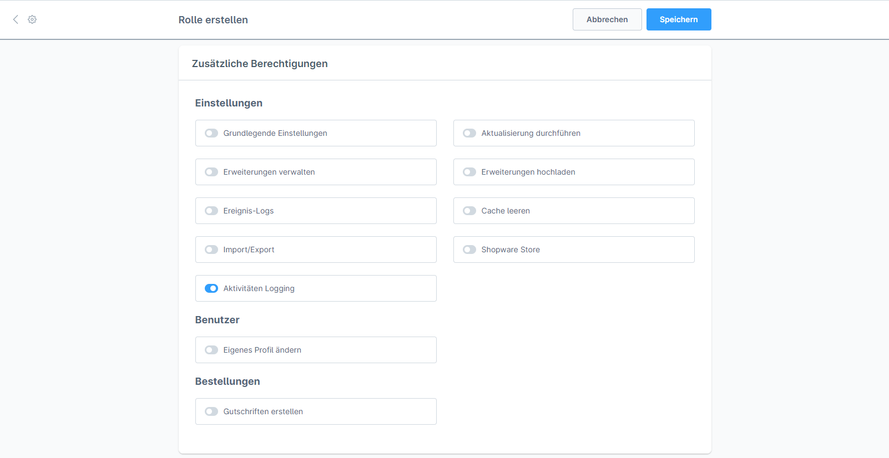Open the settings gear icon

point(32,19)
